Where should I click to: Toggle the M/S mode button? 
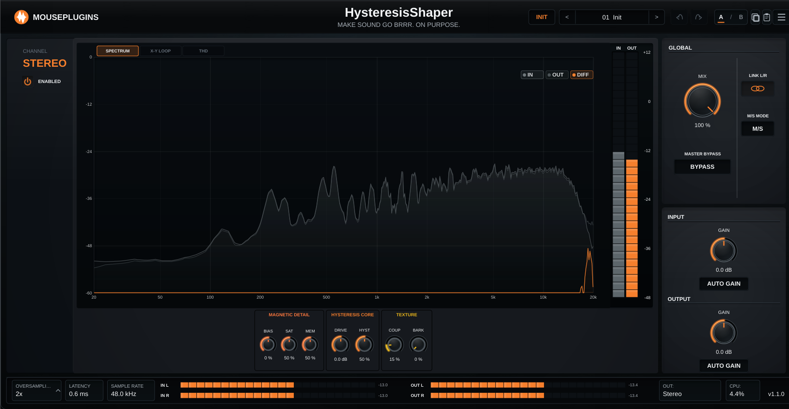[757, 129]
